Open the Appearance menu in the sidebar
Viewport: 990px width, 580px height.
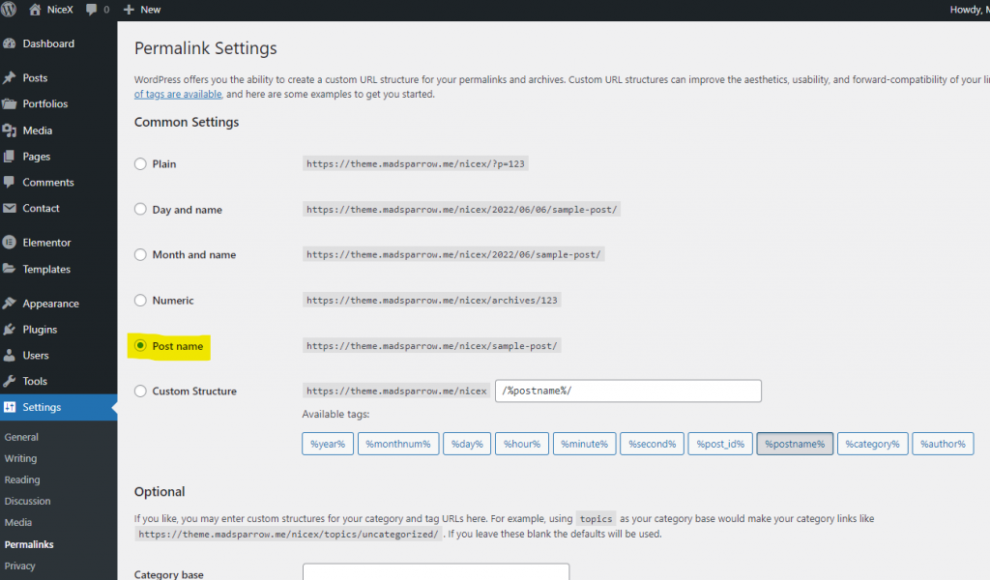[x=52, y=303]
